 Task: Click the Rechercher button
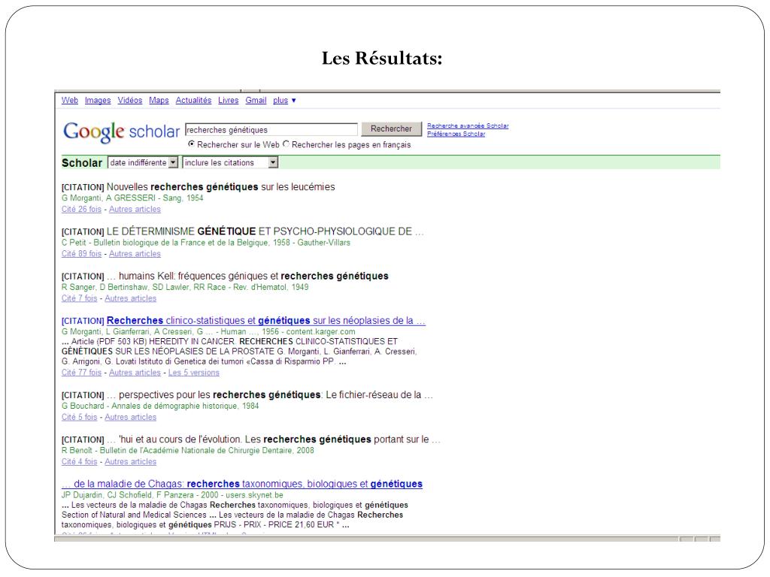click(x=391, y=128)
